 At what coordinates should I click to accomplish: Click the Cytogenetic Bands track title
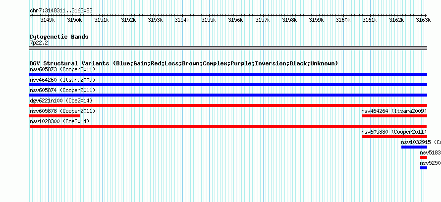pos(59,37)
